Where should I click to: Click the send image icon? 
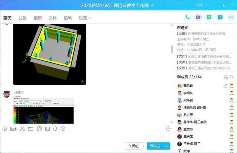[47, 129]
